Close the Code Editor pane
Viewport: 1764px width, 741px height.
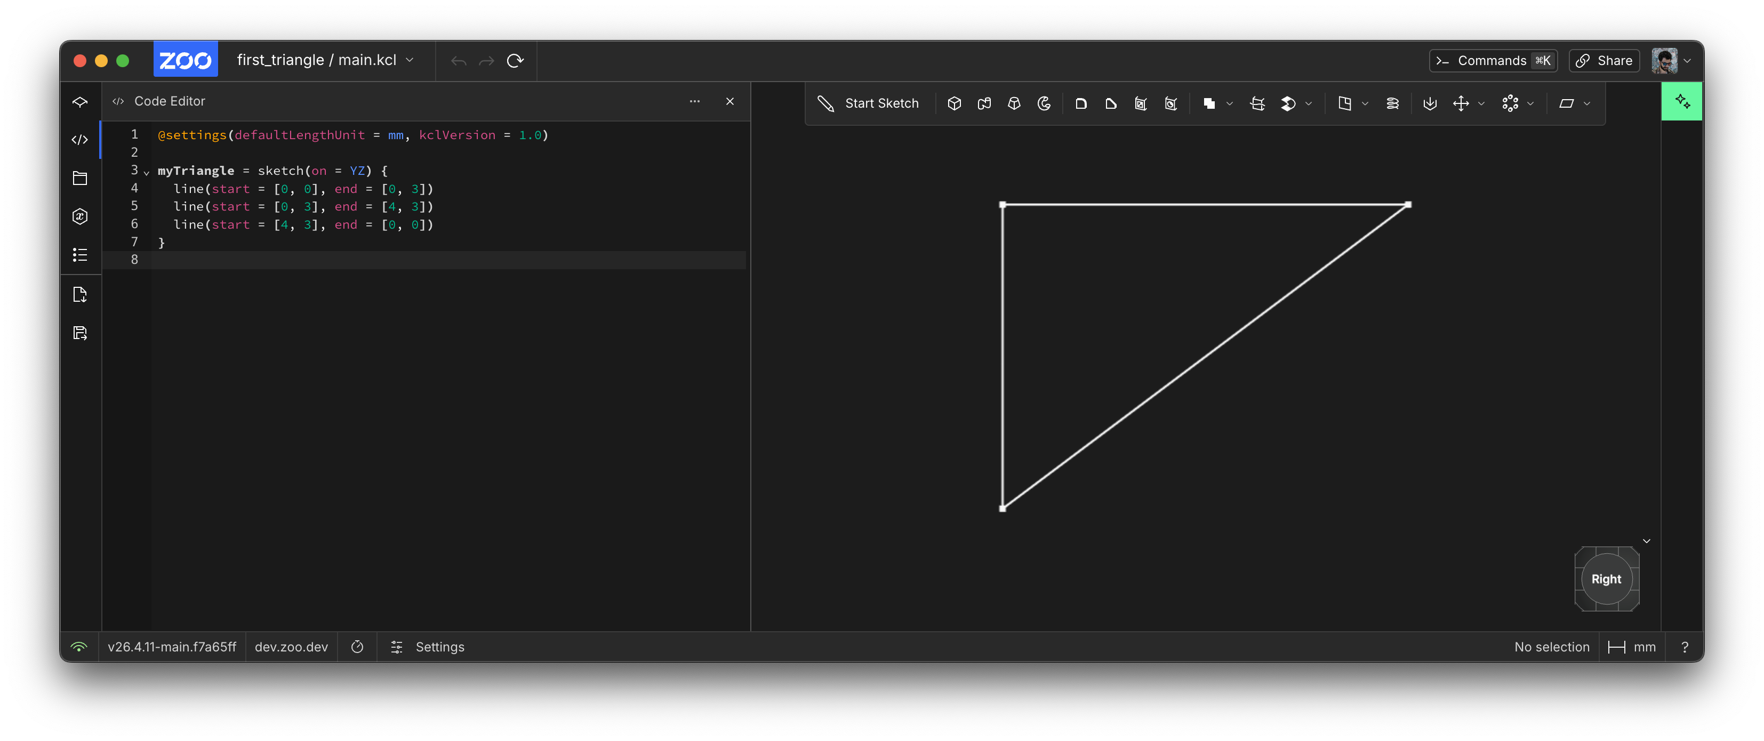(730, 101)
